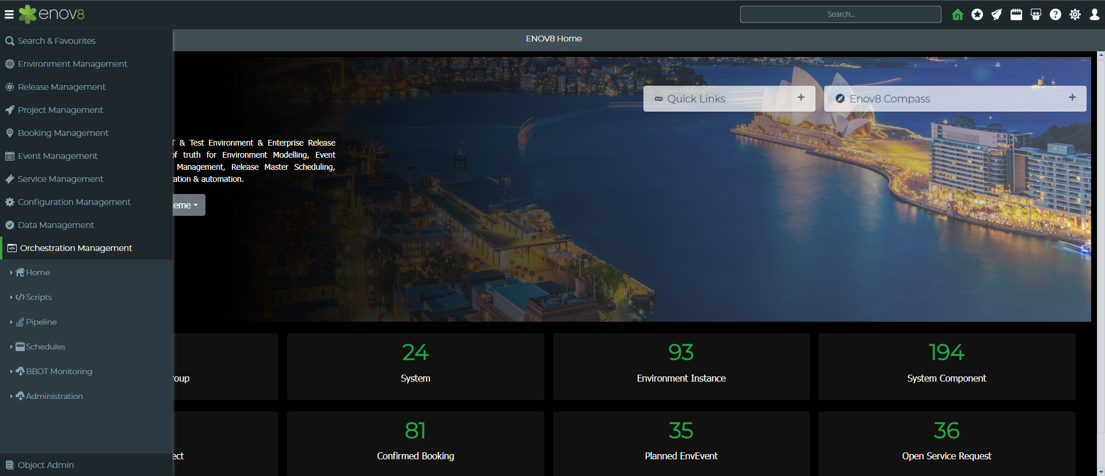Open the help question mark icon
The height and width of the screenshot is (476, 1105).
(1056, 14)
